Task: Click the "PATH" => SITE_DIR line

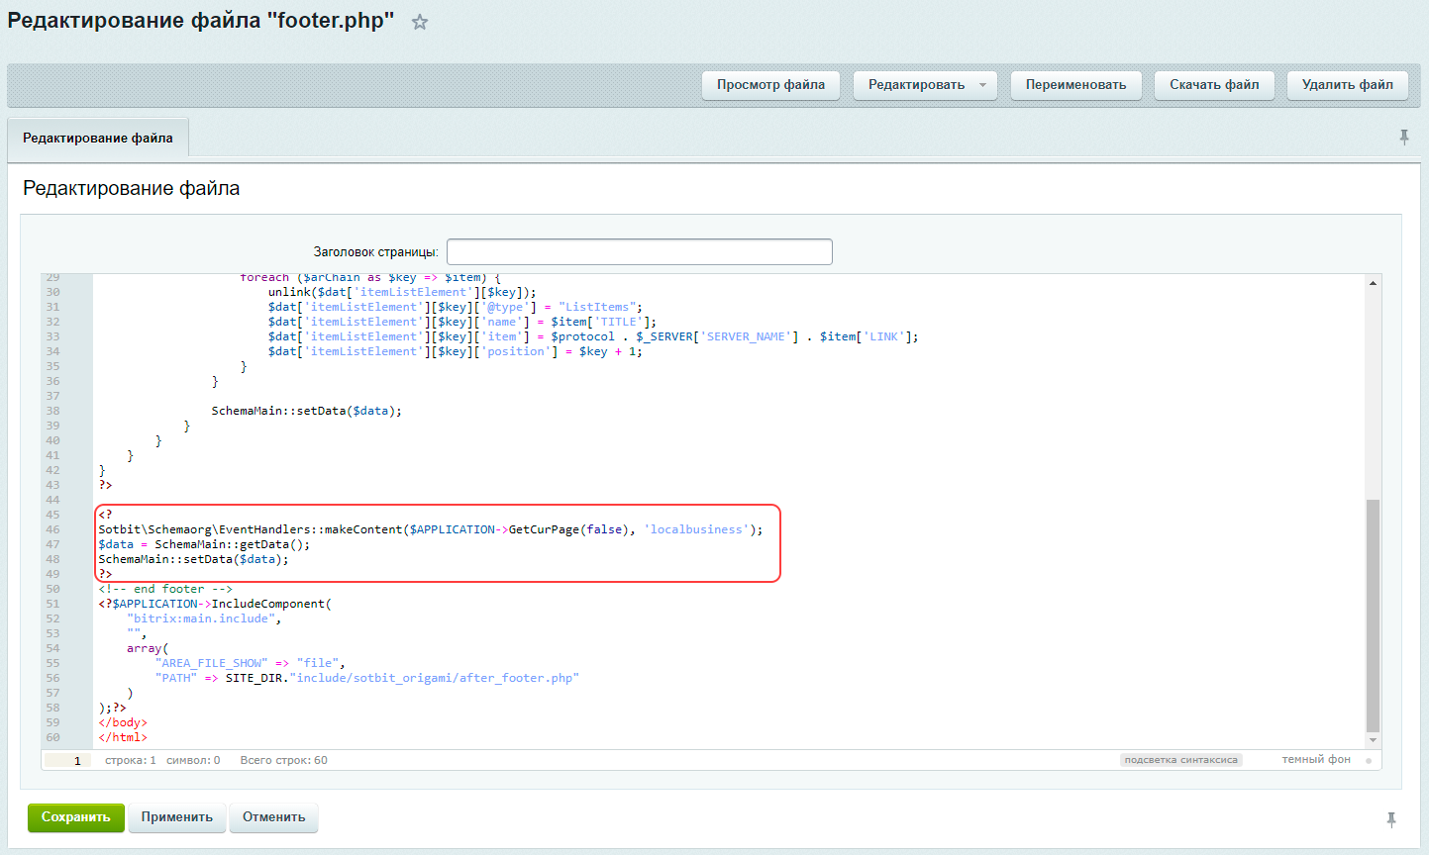Action: [x=366, y=678]
